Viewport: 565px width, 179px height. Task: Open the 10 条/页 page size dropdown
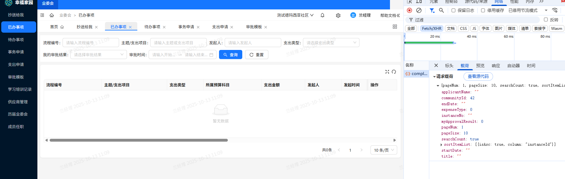(384, 150)
